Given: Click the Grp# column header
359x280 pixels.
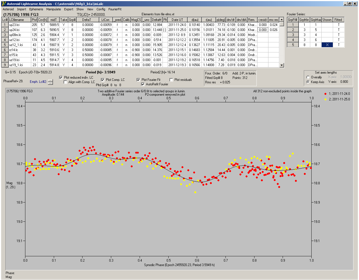Looking at the screenshot, I should (72, 20).
